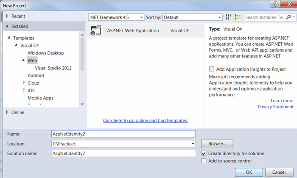This screenshot has height=178, width=297.
Task: Click here to go online and find templates link
Action: click(x=145, y=120)
